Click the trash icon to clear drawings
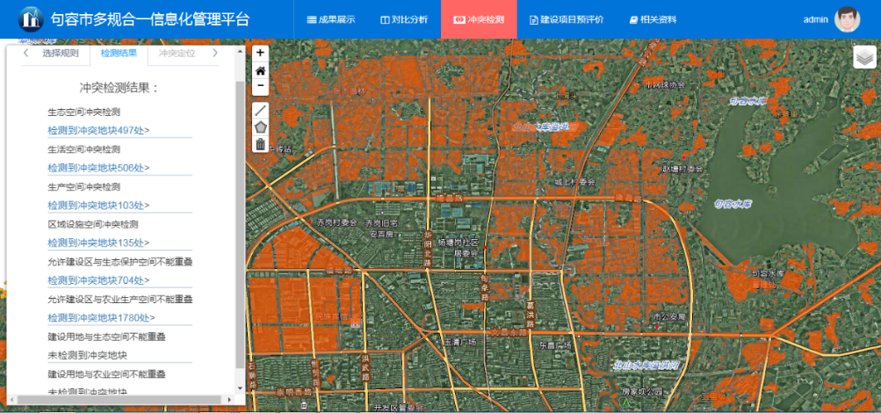Screen dimensions: 881x413 click(x=260, y=144)
